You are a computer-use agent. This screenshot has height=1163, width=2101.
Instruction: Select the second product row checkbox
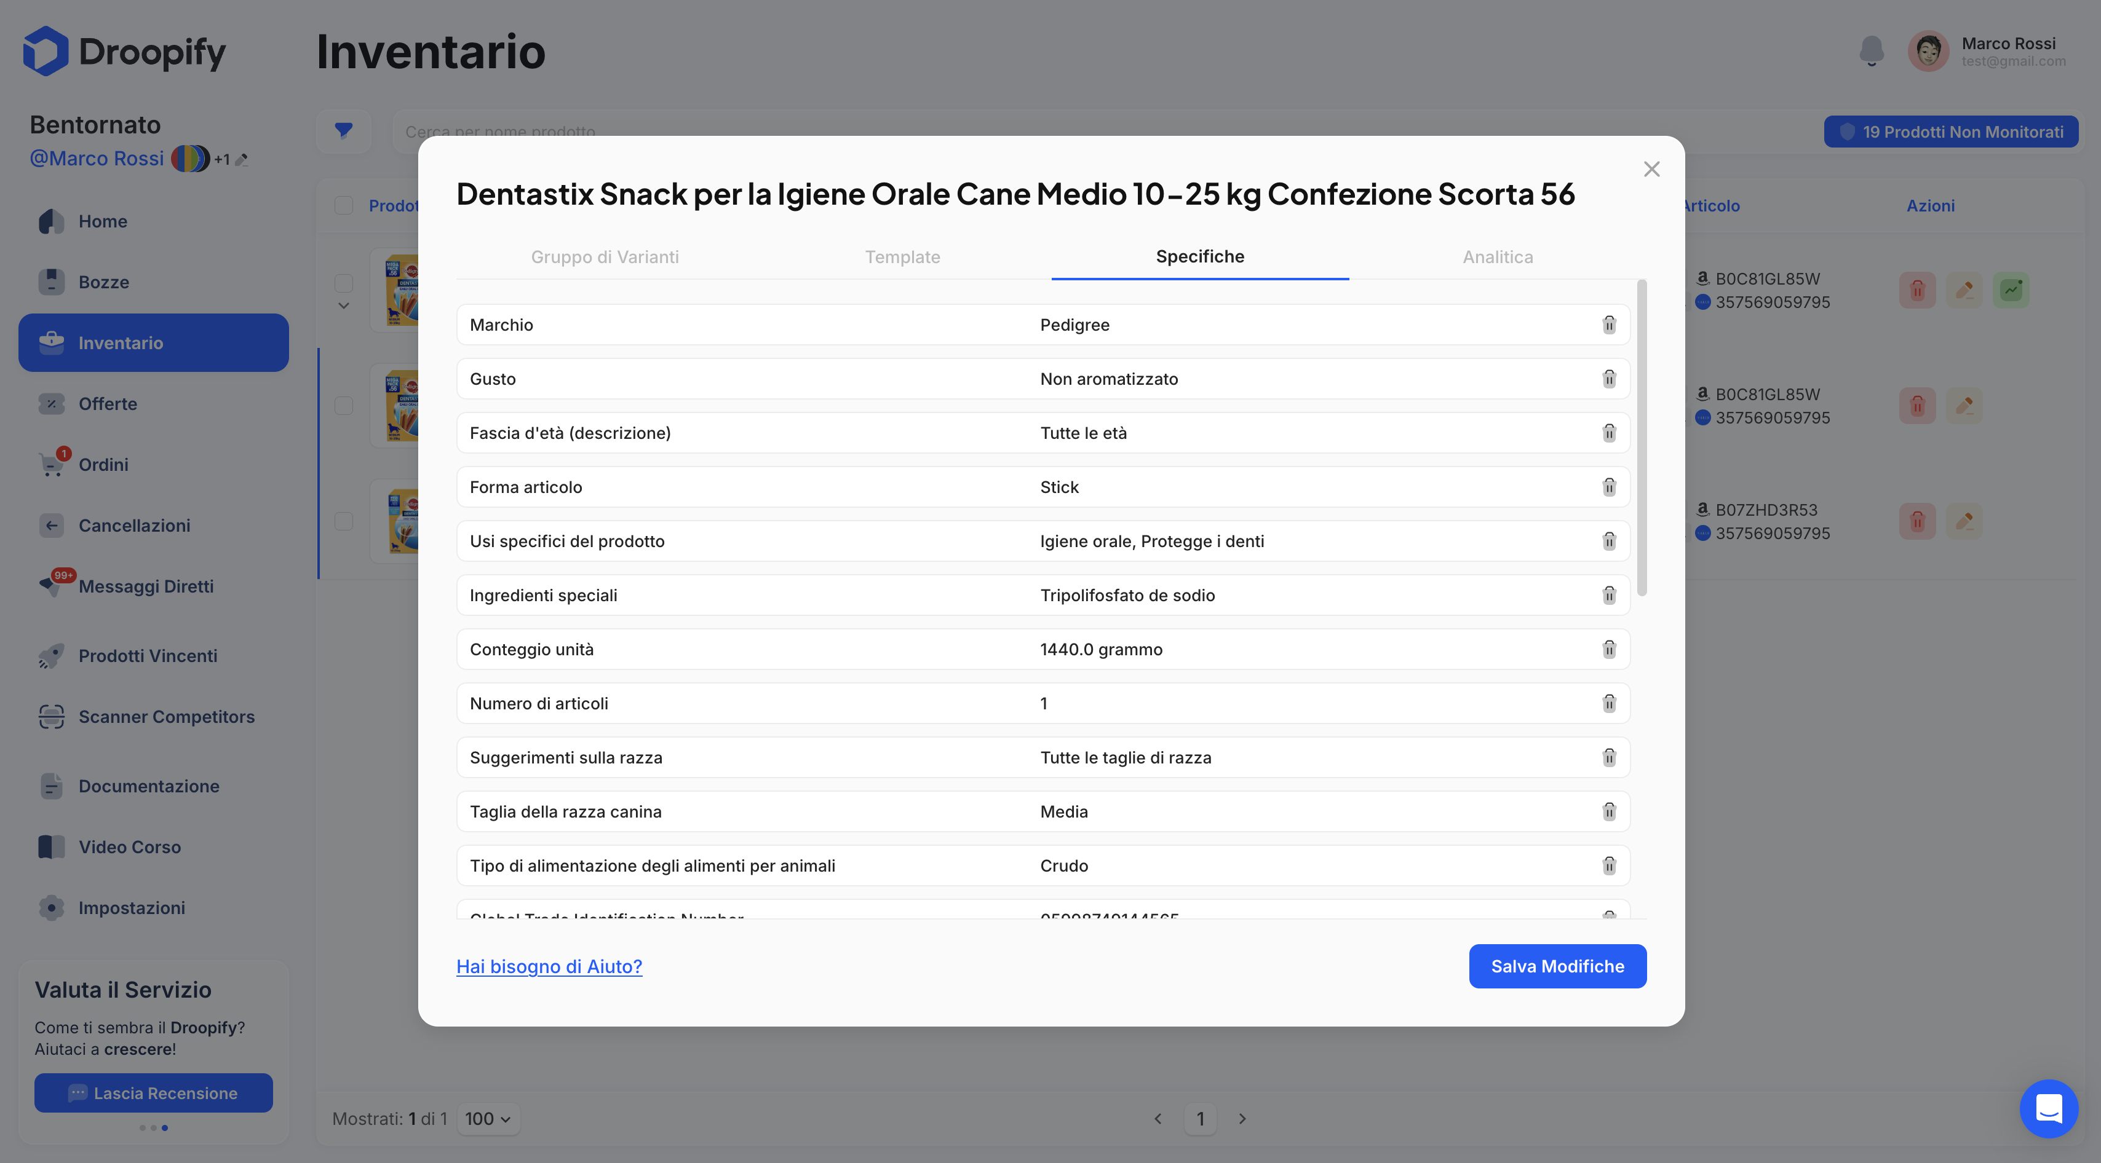(x=343, y=405)
